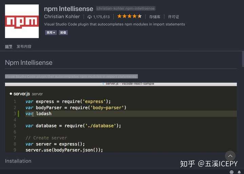This screenshot has width=244, height=174.
Task: Switch to the 发布内容 changelog tab
Action: 24,47
